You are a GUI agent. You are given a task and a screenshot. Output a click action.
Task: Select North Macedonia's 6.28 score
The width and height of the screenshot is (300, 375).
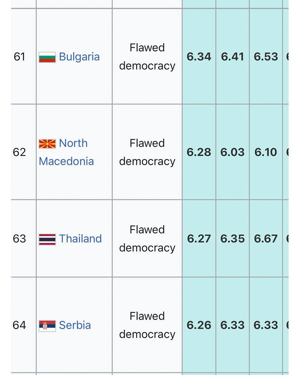(199, 152)
